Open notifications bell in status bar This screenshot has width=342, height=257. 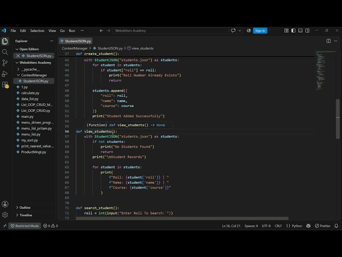[x=336, y=226]
